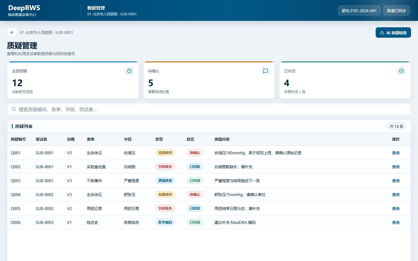The width and height of the screenshot is (418, 261).
Task: View details for query Q001
Action: (396, 153)
